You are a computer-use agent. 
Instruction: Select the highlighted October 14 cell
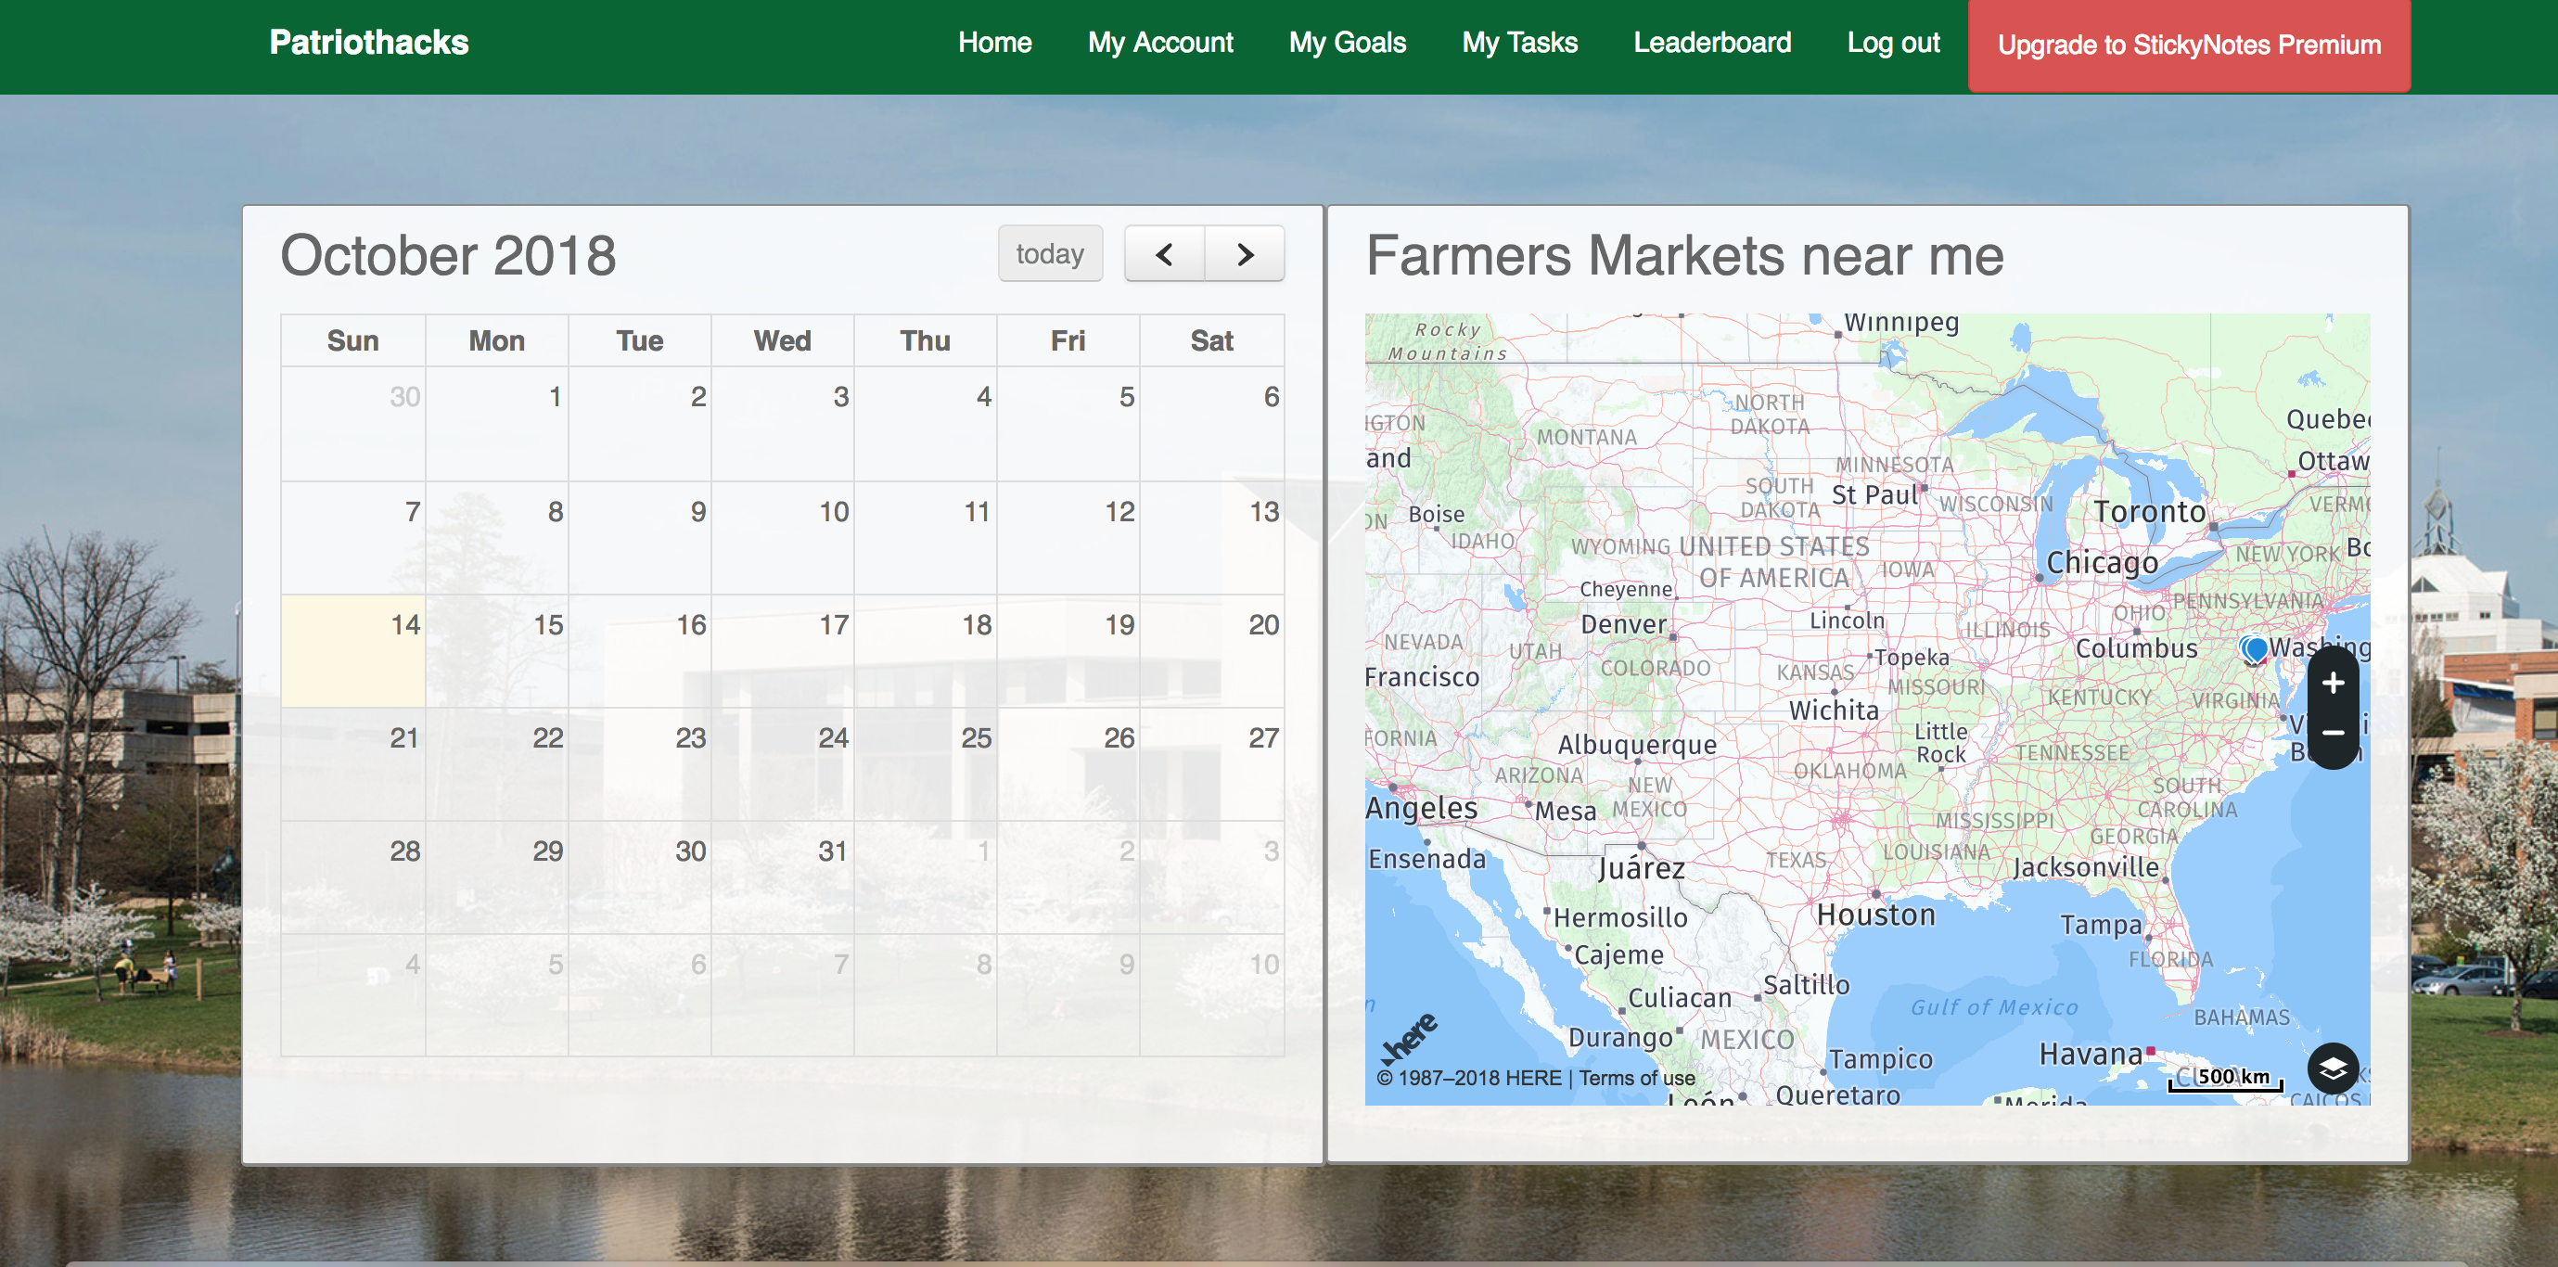click(x=352, y=651)
